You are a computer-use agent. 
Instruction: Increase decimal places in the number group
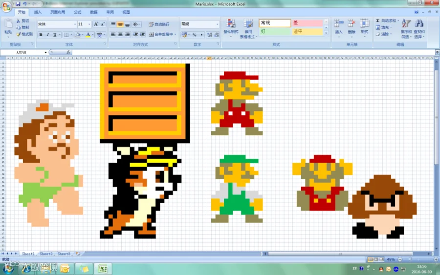pyautogui.click(x=209, y=35)
